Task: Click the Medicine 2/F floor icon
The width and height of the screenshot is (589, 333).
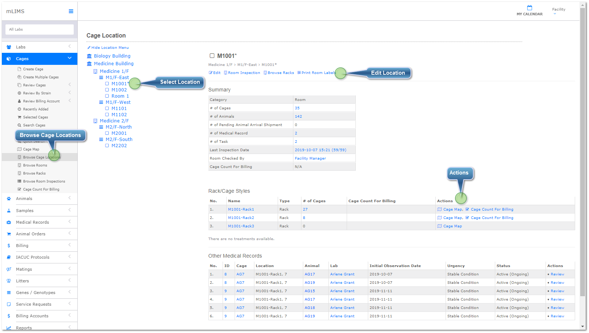Action: pos(95,121)
